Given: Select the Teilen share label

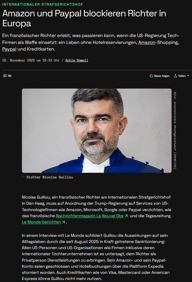Looking at the screenshot, I should (x=182, y=76).
